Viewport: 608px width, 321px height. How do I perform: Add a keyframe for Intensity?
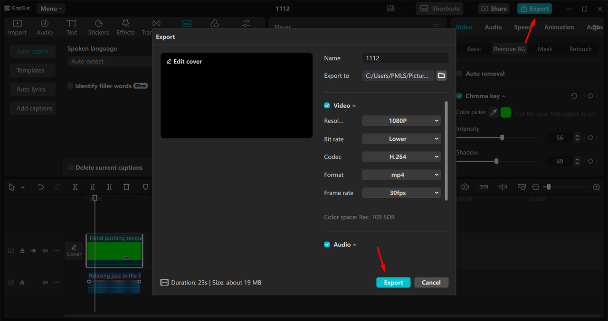590,138
